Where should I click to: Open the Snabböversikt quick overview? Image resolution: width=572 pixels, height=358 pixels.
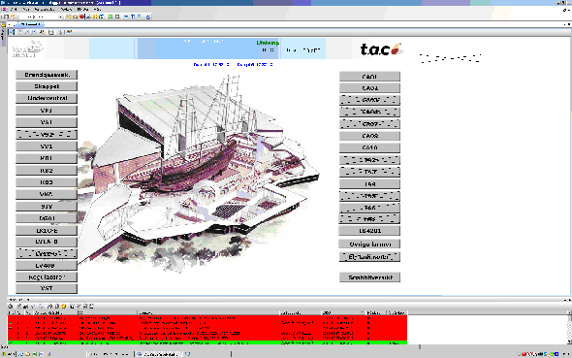pyautogui.click(x=369, y=277)
